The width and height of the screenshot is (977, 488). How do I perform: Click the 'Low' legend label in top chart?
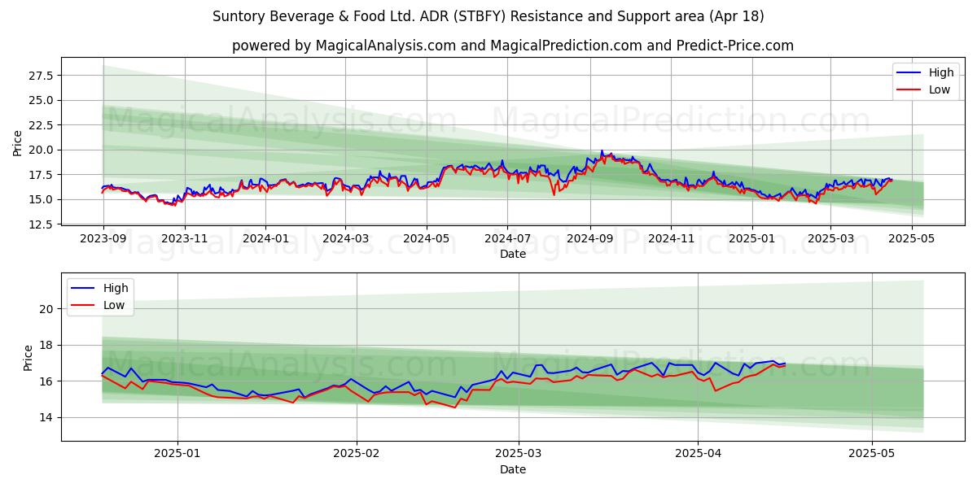point(940,89)
